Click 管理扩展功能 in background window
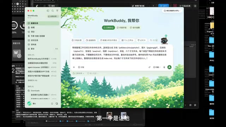Screen dimensions: 226x127 (x=138, y=6)
